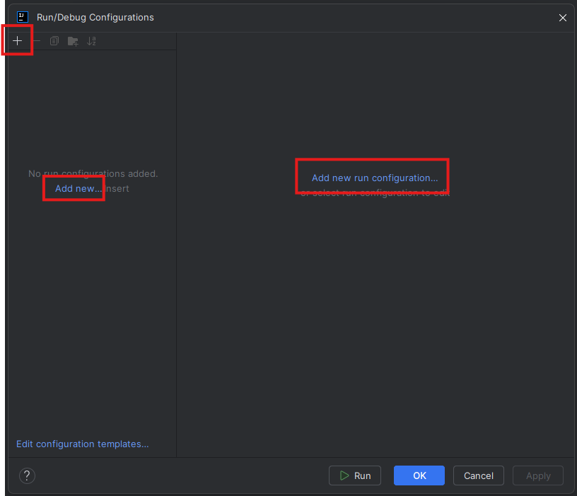
Task: Dismiss the dialog with Cancel
Action: [478, 475]
